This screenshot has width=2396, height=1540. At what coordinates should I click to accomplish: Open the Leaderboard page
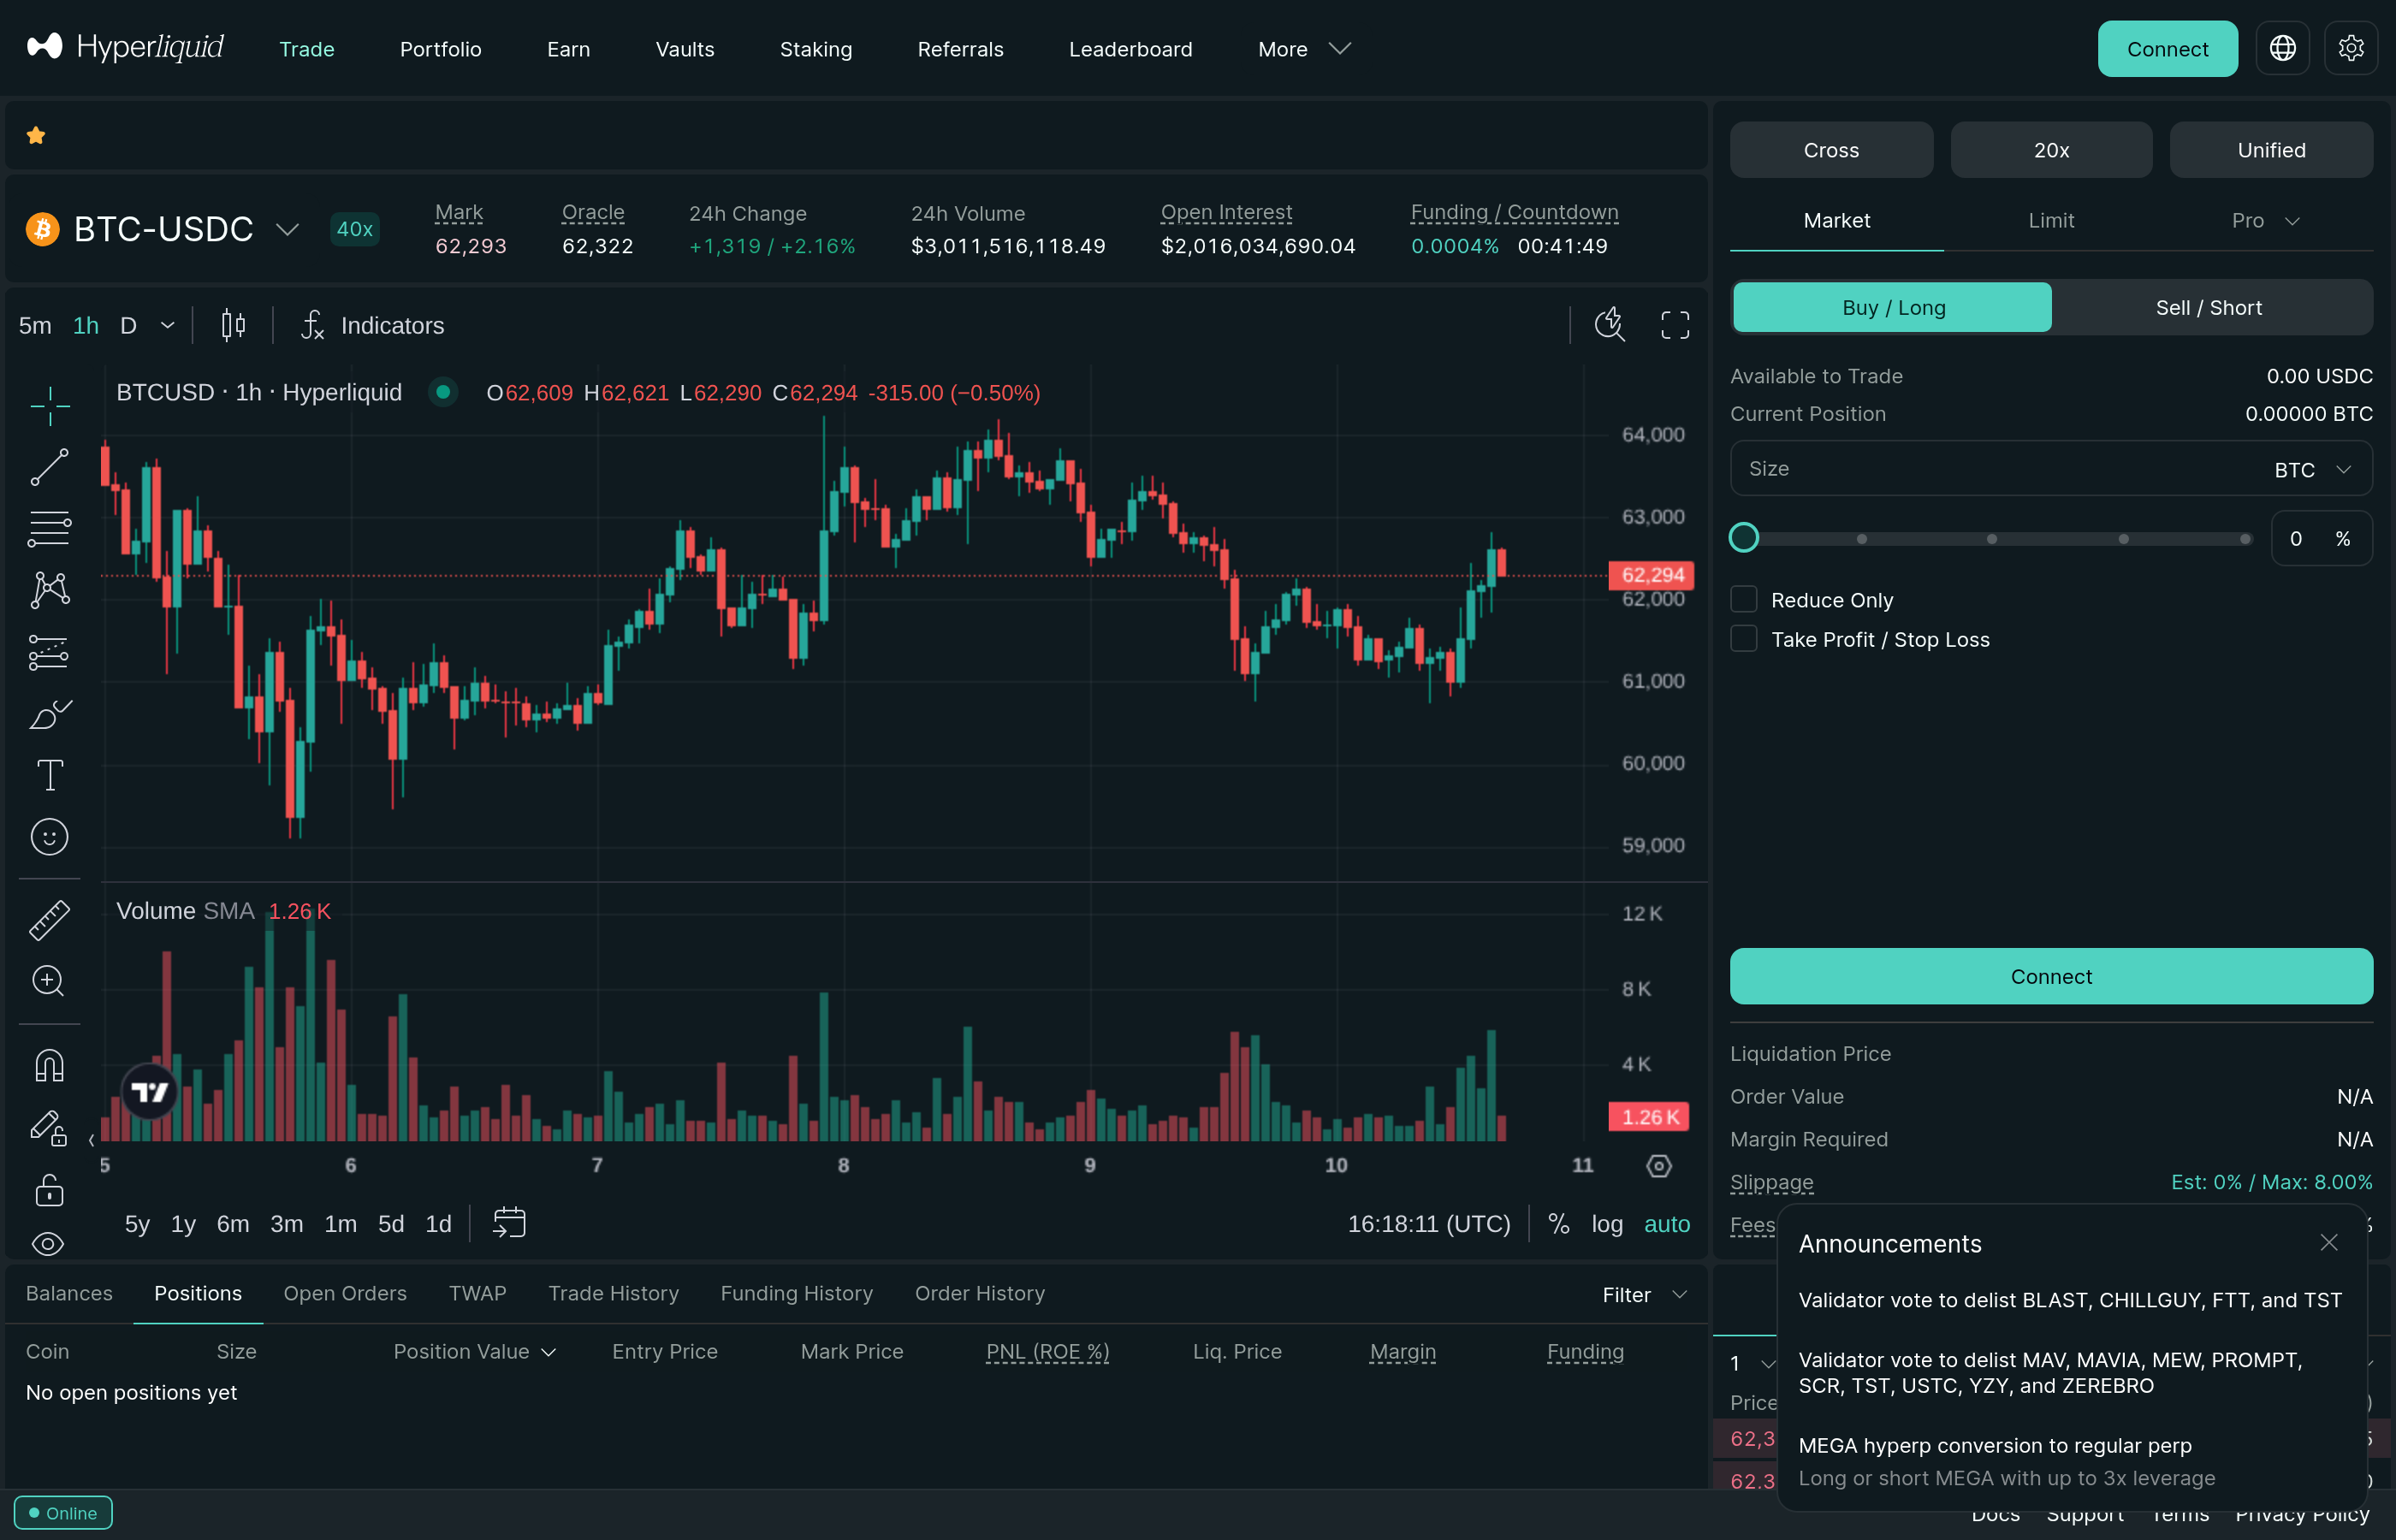click(1130, 48)
